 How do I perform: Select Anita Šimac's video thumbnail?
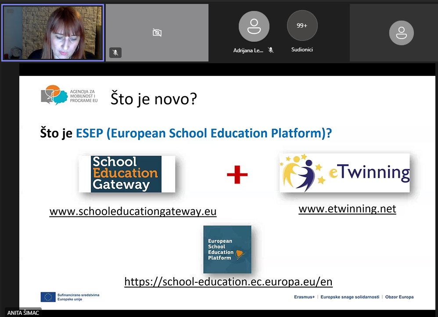pos(53,32)
